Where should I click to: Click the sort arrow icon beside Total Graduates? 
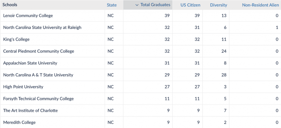(x=137, y=5)
